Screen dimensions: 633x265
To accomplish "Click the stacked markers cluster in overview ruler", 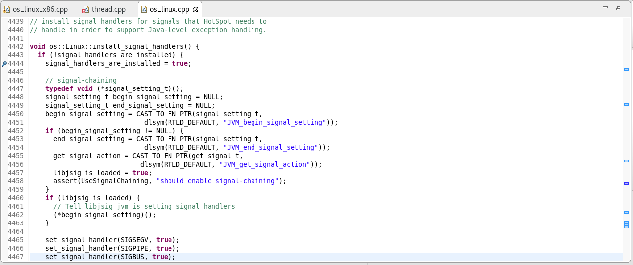I will (626, 225).
